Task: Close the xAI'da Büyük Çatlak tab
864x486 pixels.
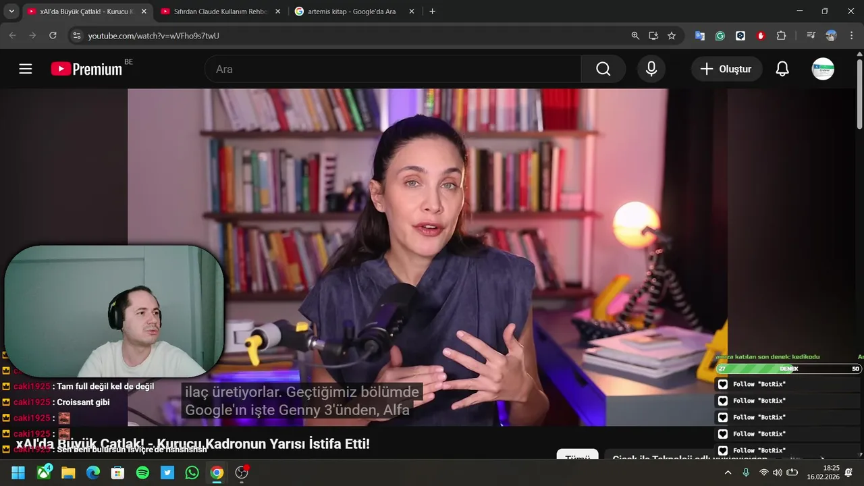Action: point(144,11)
